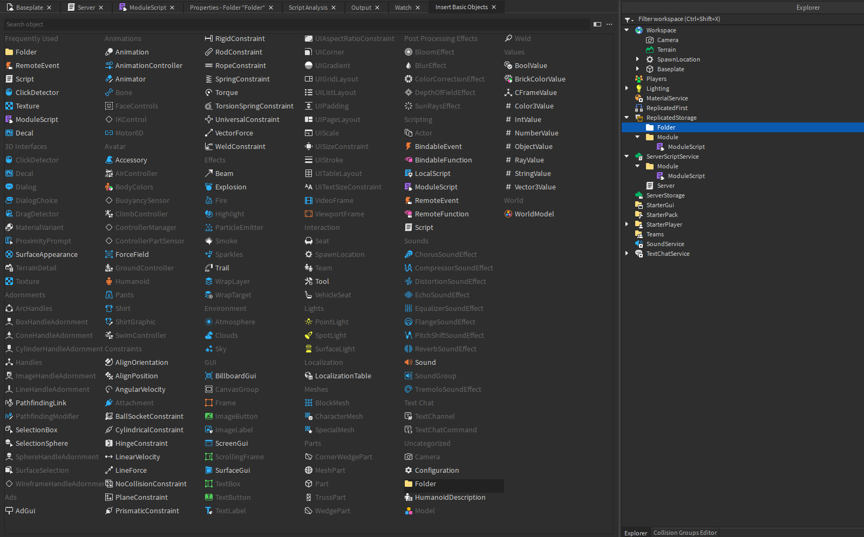Select SoundService in Explorer
Screen dimensions: 864x537
[x=665, y=244]
